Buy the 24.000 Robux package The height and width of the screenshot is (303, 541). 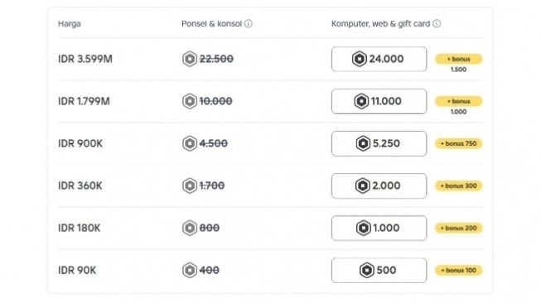379,59
